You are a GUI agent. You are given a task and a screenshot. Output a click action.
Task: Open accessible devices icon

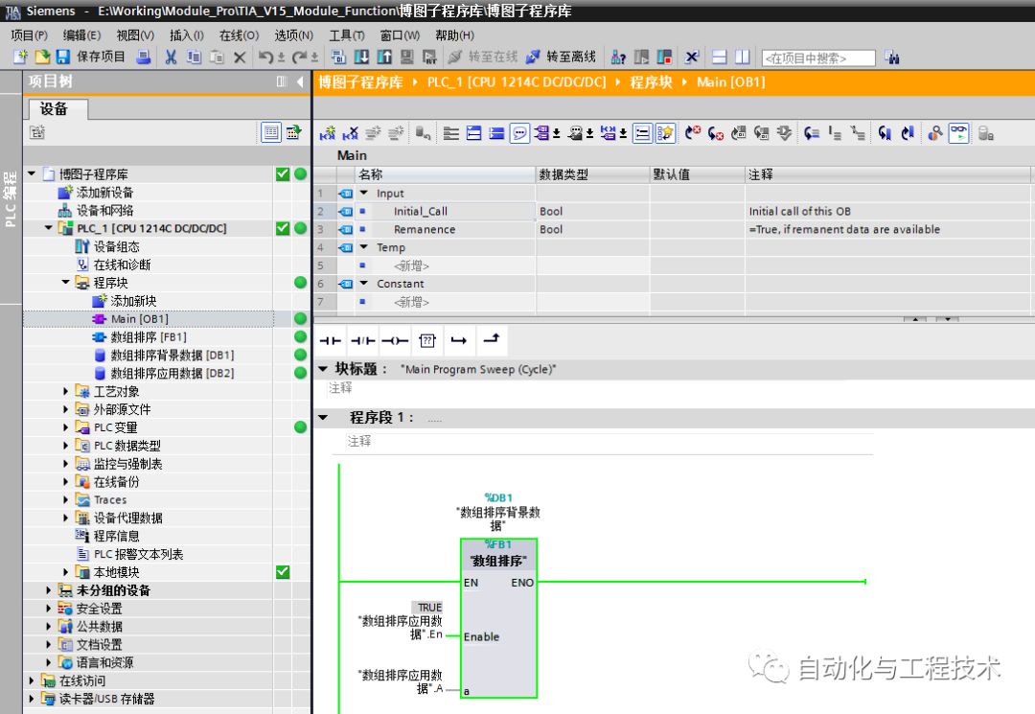[x=618, y=58]
